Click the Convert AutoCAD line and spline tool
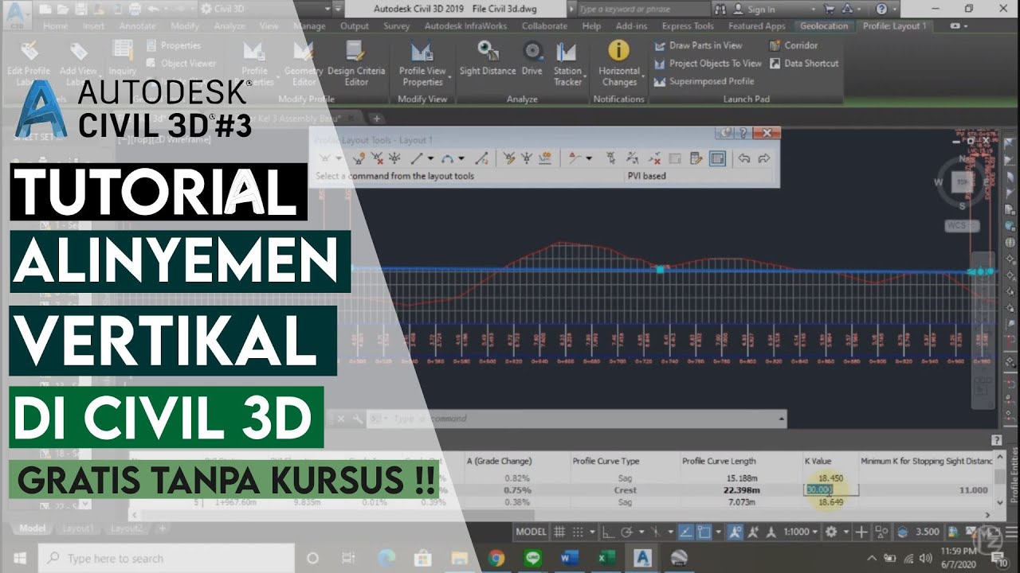1020x573 pixels. (481, 158)
